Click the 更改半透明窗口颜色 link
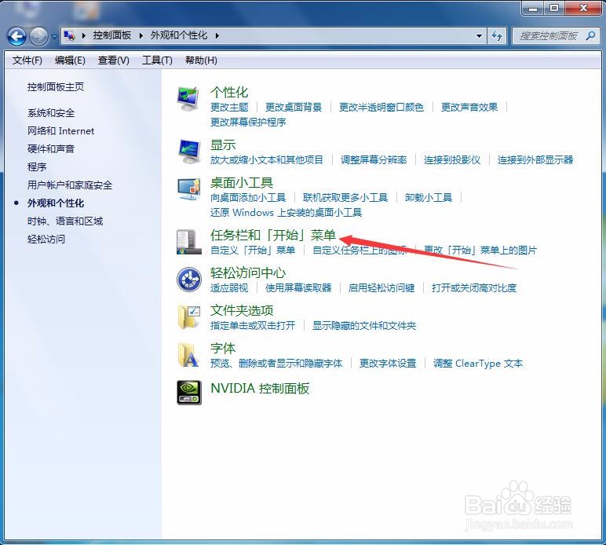Viewport: 606px width, 545px height. 381,107
